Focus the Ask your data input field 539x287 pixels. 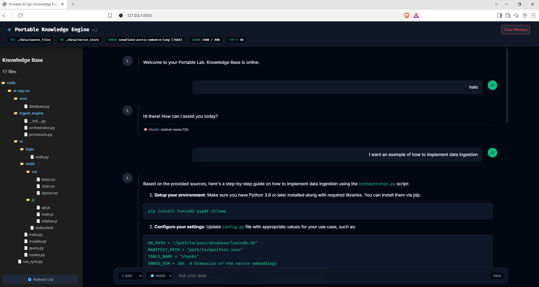click(332, 276)
